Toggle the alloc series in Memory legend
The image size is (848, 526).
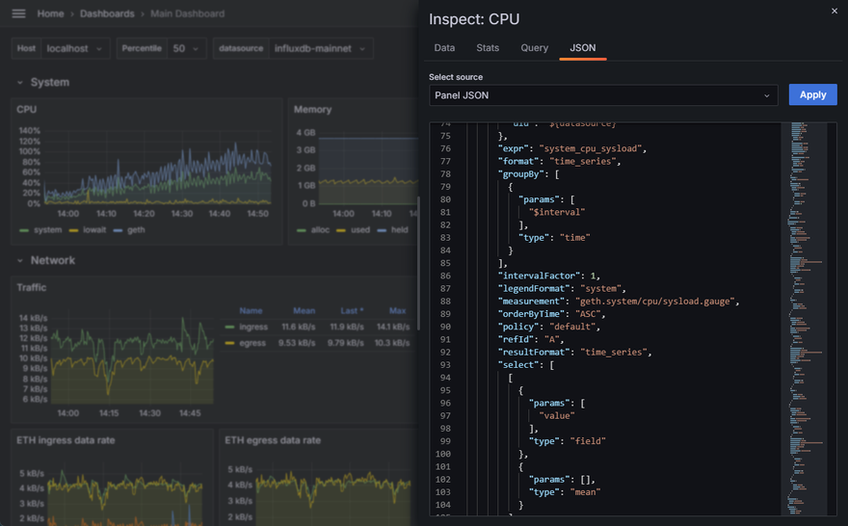(317, 230)
